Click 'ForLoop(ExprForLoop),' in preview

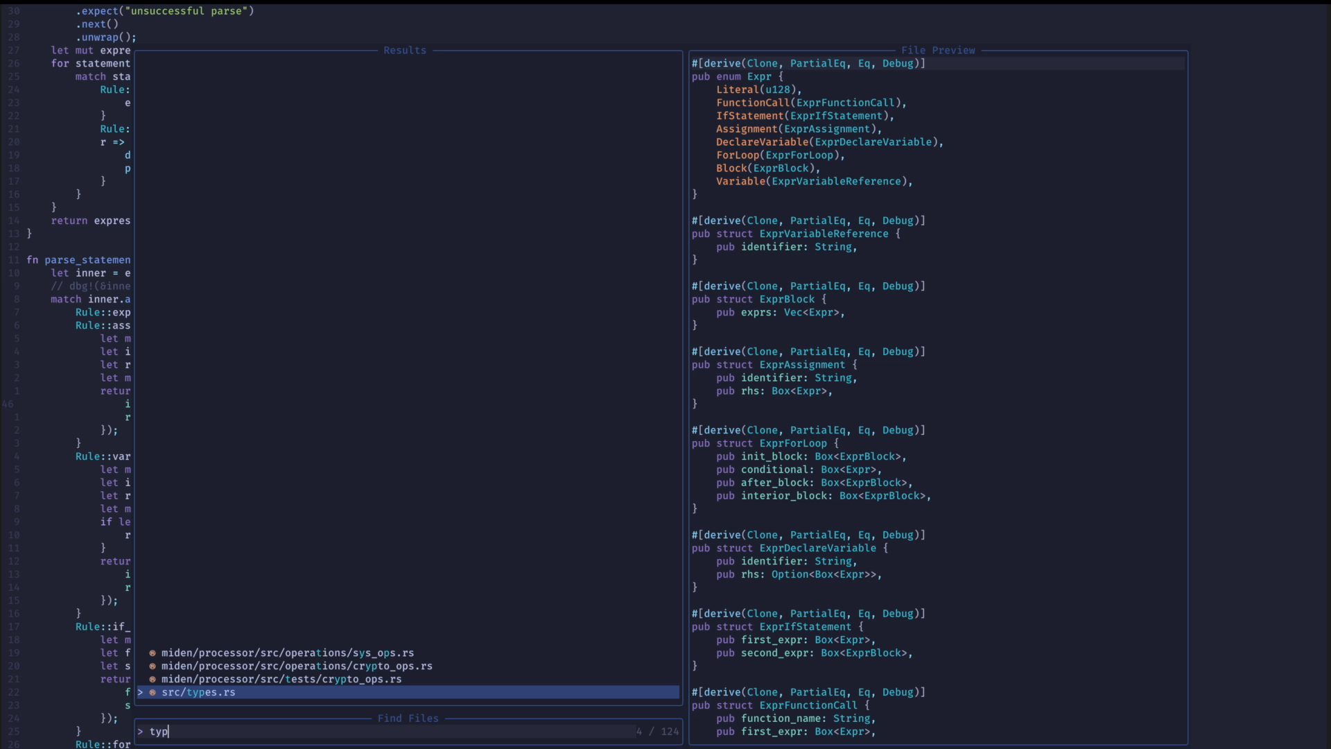pyautogui.click(x=781, y=155)
